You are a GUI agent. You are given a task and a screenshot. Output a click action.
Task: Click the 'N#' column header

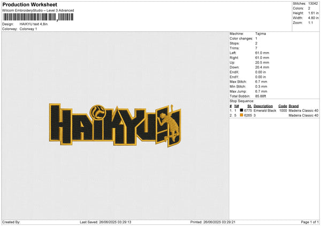coord(236,106)
